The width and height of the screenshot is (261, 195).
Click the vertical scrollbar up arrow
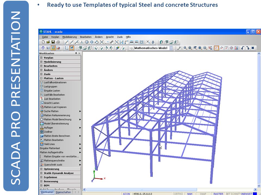(x=259, y=53)
